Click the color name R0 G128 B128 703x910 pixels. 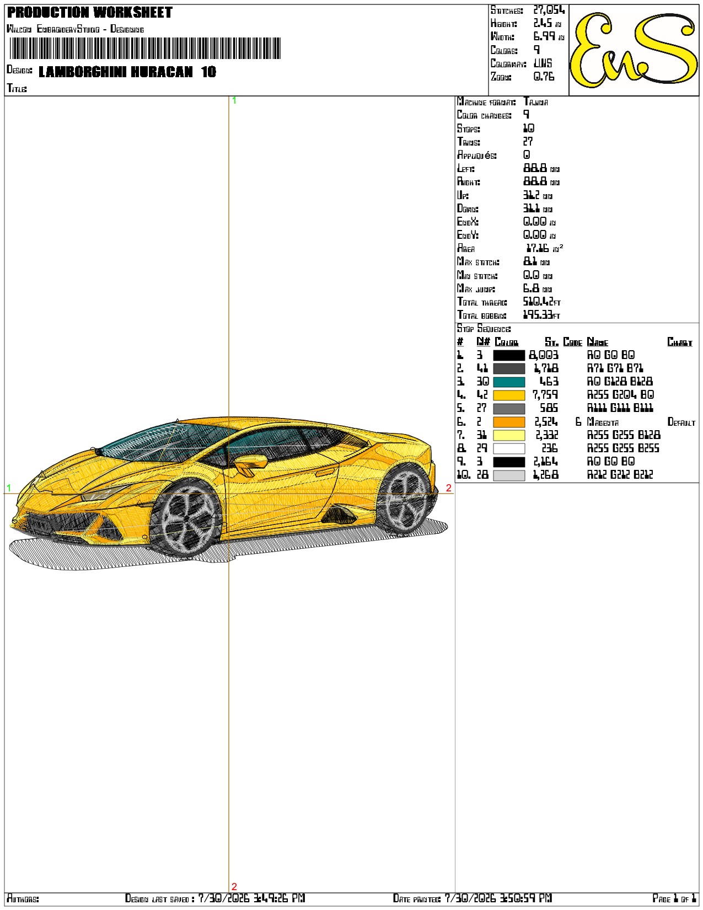coord(620,382)
